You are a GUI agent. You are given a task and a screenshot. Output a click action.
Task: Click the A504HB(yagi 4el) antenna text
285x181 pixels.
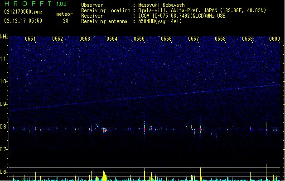point(160,21)
